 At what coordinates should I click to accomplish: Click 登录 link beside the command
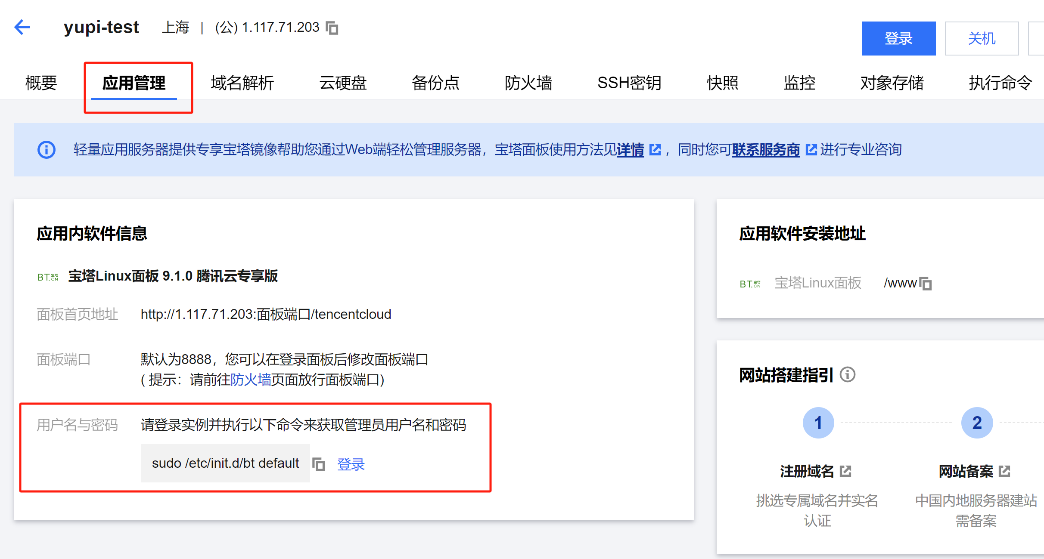point(351,464)
